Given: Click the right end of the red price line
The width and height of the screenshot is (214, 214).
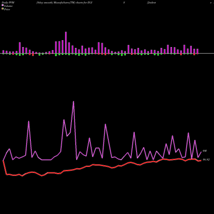Looking at the screenshot, I should click(201, 160).
